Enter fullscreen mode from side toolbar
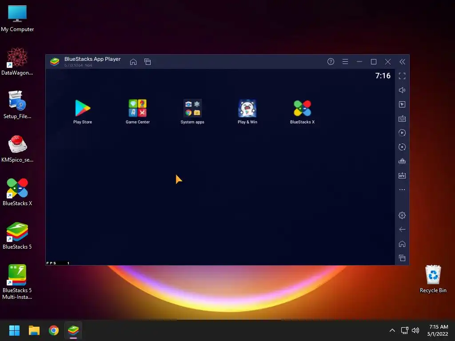Image resolution: width=455 pixels, height=341 pixels. coord(402,76)
